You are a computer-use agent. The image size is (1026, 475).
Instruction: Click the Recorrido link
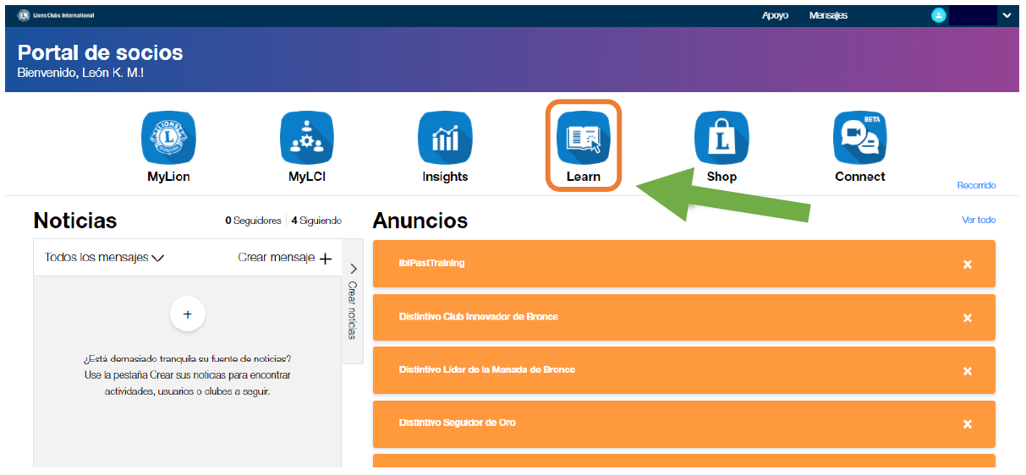tap(976, 185)
